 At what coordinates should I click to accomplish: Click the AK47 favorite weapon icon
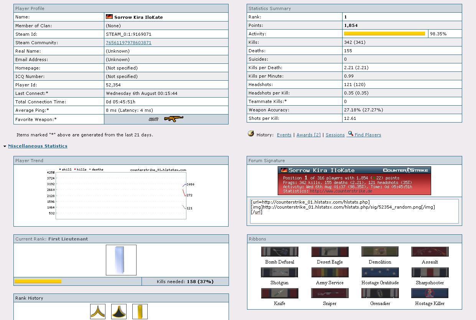173,119
